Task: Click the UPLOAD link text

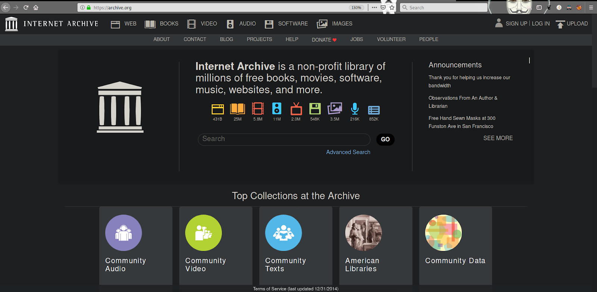Action: (577, 24)
